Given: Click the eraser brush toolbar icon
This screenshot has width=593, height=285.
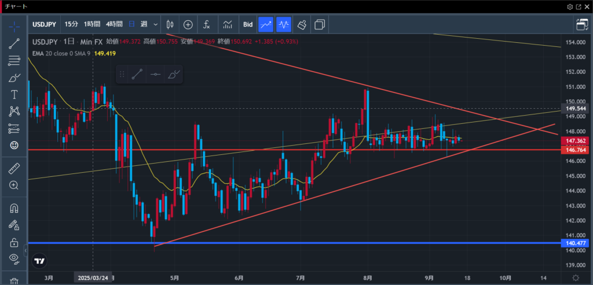Looking at the screenshot, I should pos(301,24).
